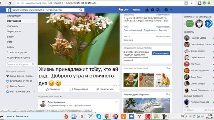Viewport: 214px width, 120px height.
Task: Click the green shield extension icon
Action: point(204,3)
